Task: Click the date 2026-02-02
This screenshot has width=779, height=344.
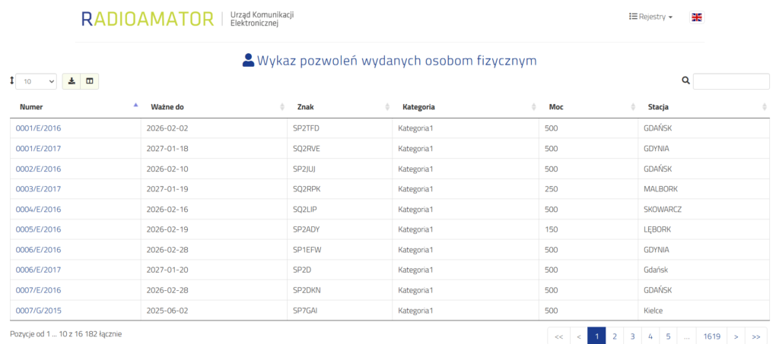Action: click(x=167, y=128)
